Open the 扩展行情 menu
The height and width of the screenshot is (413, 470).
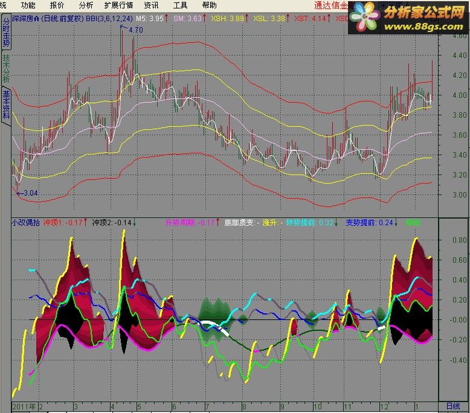click(118, 5)
